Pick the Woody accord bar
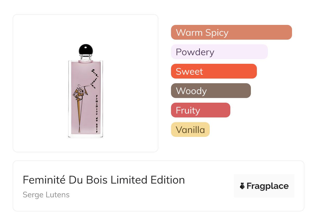 211,91
